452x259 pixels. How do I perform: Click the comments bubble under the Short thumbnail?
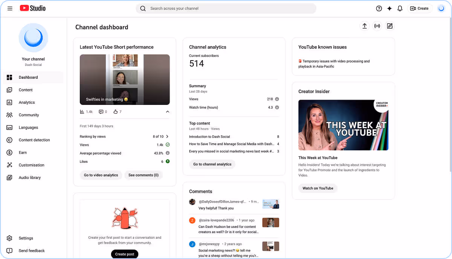(102, 111)
